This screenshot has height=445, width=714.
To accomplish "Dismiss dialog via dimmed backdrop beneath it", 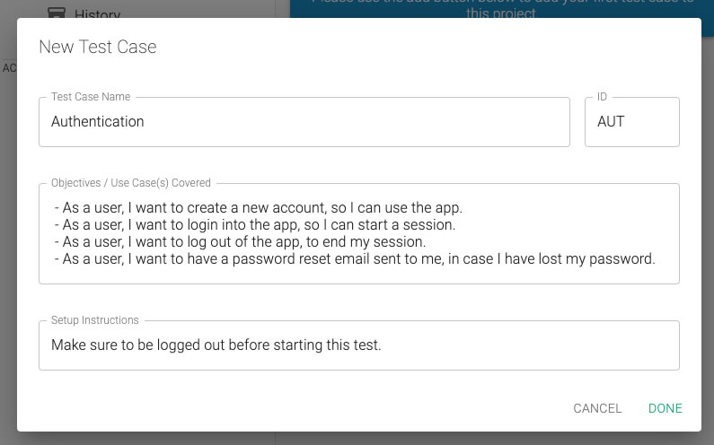I will tap(357, 438).
